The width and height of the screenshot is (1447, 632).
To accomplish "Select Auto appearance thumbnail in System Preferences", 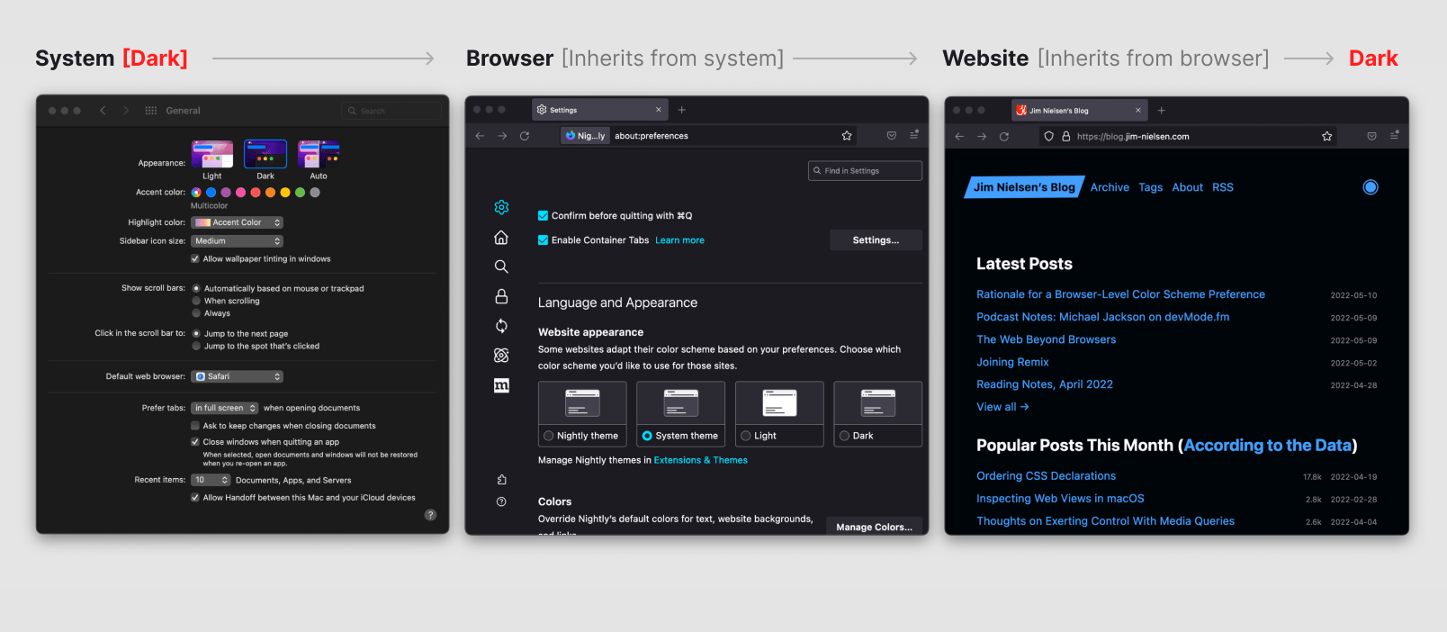I will [x=319, y=154].
